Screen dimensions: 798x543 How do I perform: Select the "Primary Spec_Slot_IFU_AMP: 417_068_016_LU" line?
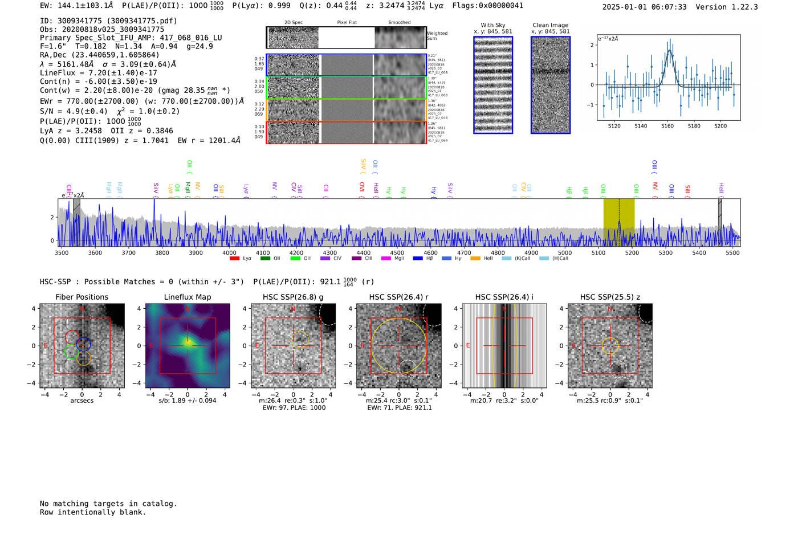[x=131, y=38]
